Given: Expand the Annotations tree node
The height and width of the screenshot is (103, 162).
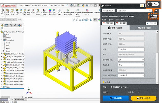Looking at the screenshot, I should coord(2,40).
